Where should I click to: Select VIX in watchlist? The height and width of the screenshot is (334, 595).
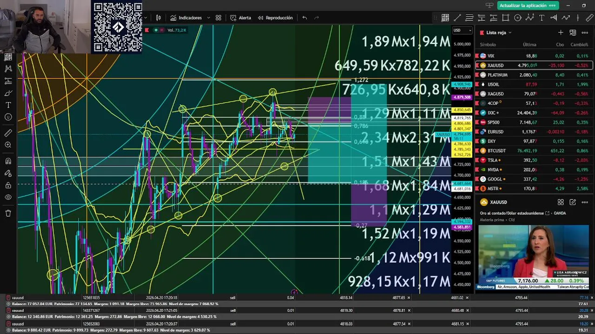534,56
